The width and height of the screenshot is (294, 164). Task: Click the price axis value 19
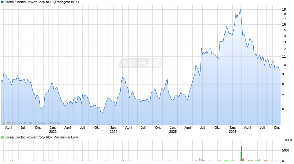tap(284, 9)
